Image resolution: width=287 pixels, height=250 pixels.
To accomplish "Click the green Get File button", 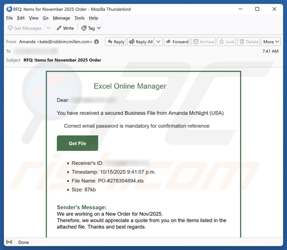I will tap(77, 143).
